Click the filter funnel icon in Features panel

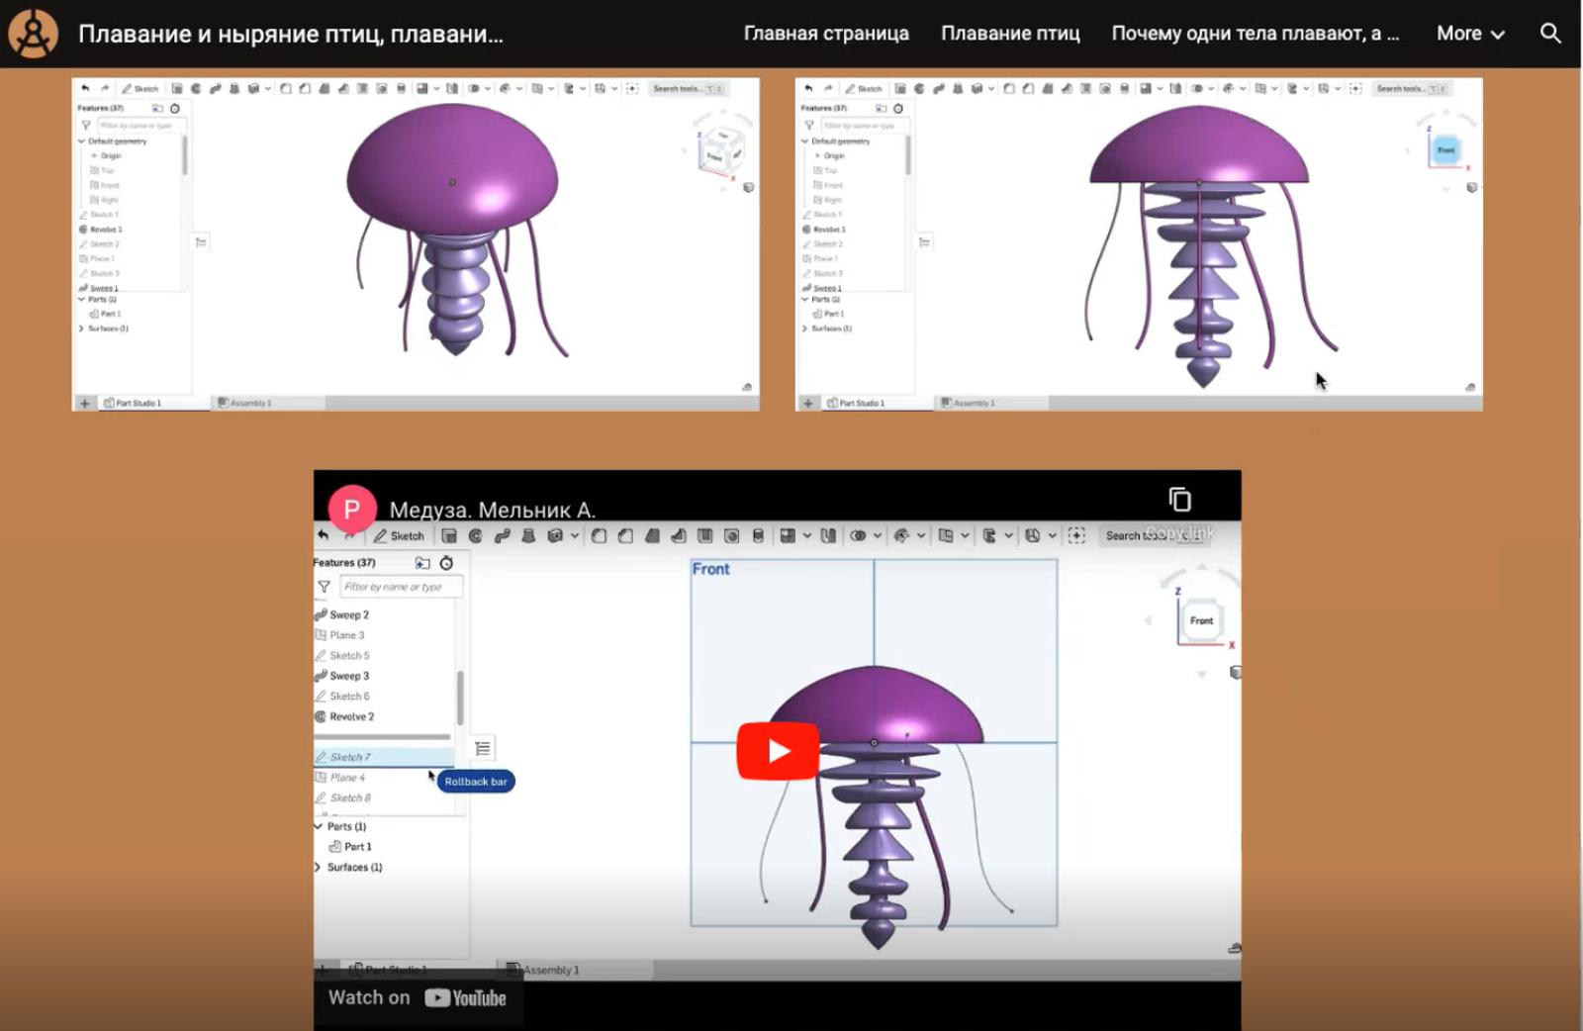[324, 587]
